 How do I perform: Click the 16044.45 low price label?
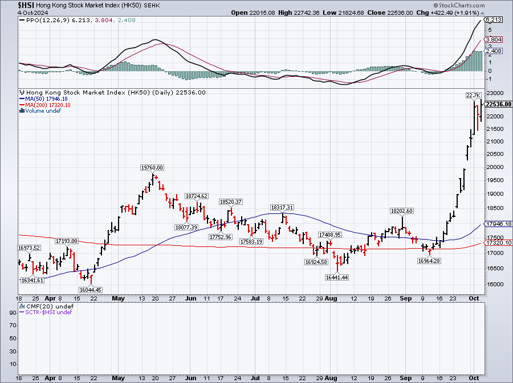coord(90,290)
